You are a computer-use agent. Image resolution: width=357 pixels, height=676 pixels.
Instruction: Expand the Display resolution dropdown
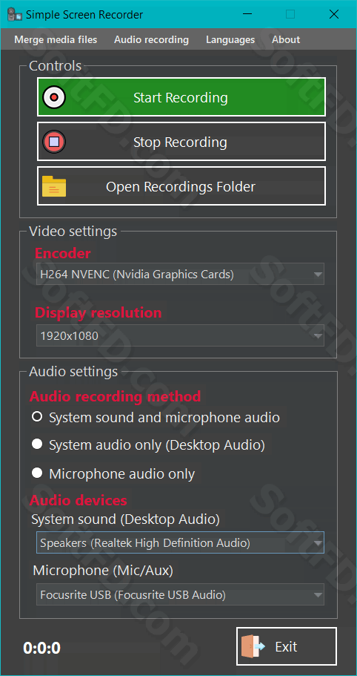(180, 336)
